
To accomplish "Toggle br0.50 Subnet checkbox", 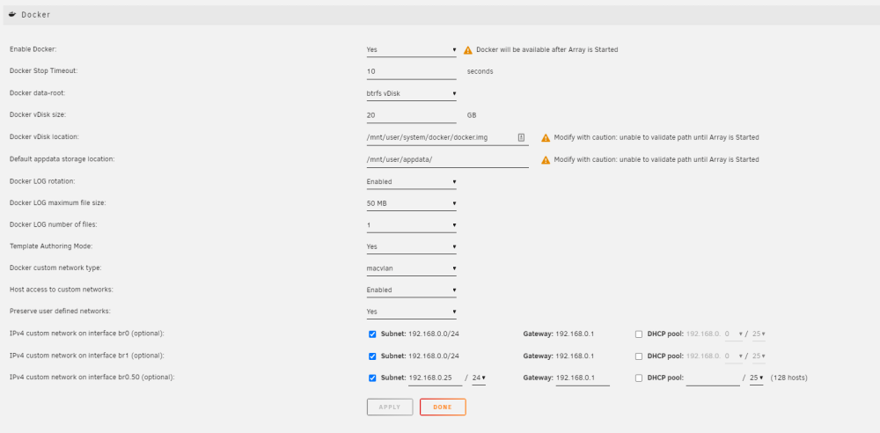I will tap(372, 378).
